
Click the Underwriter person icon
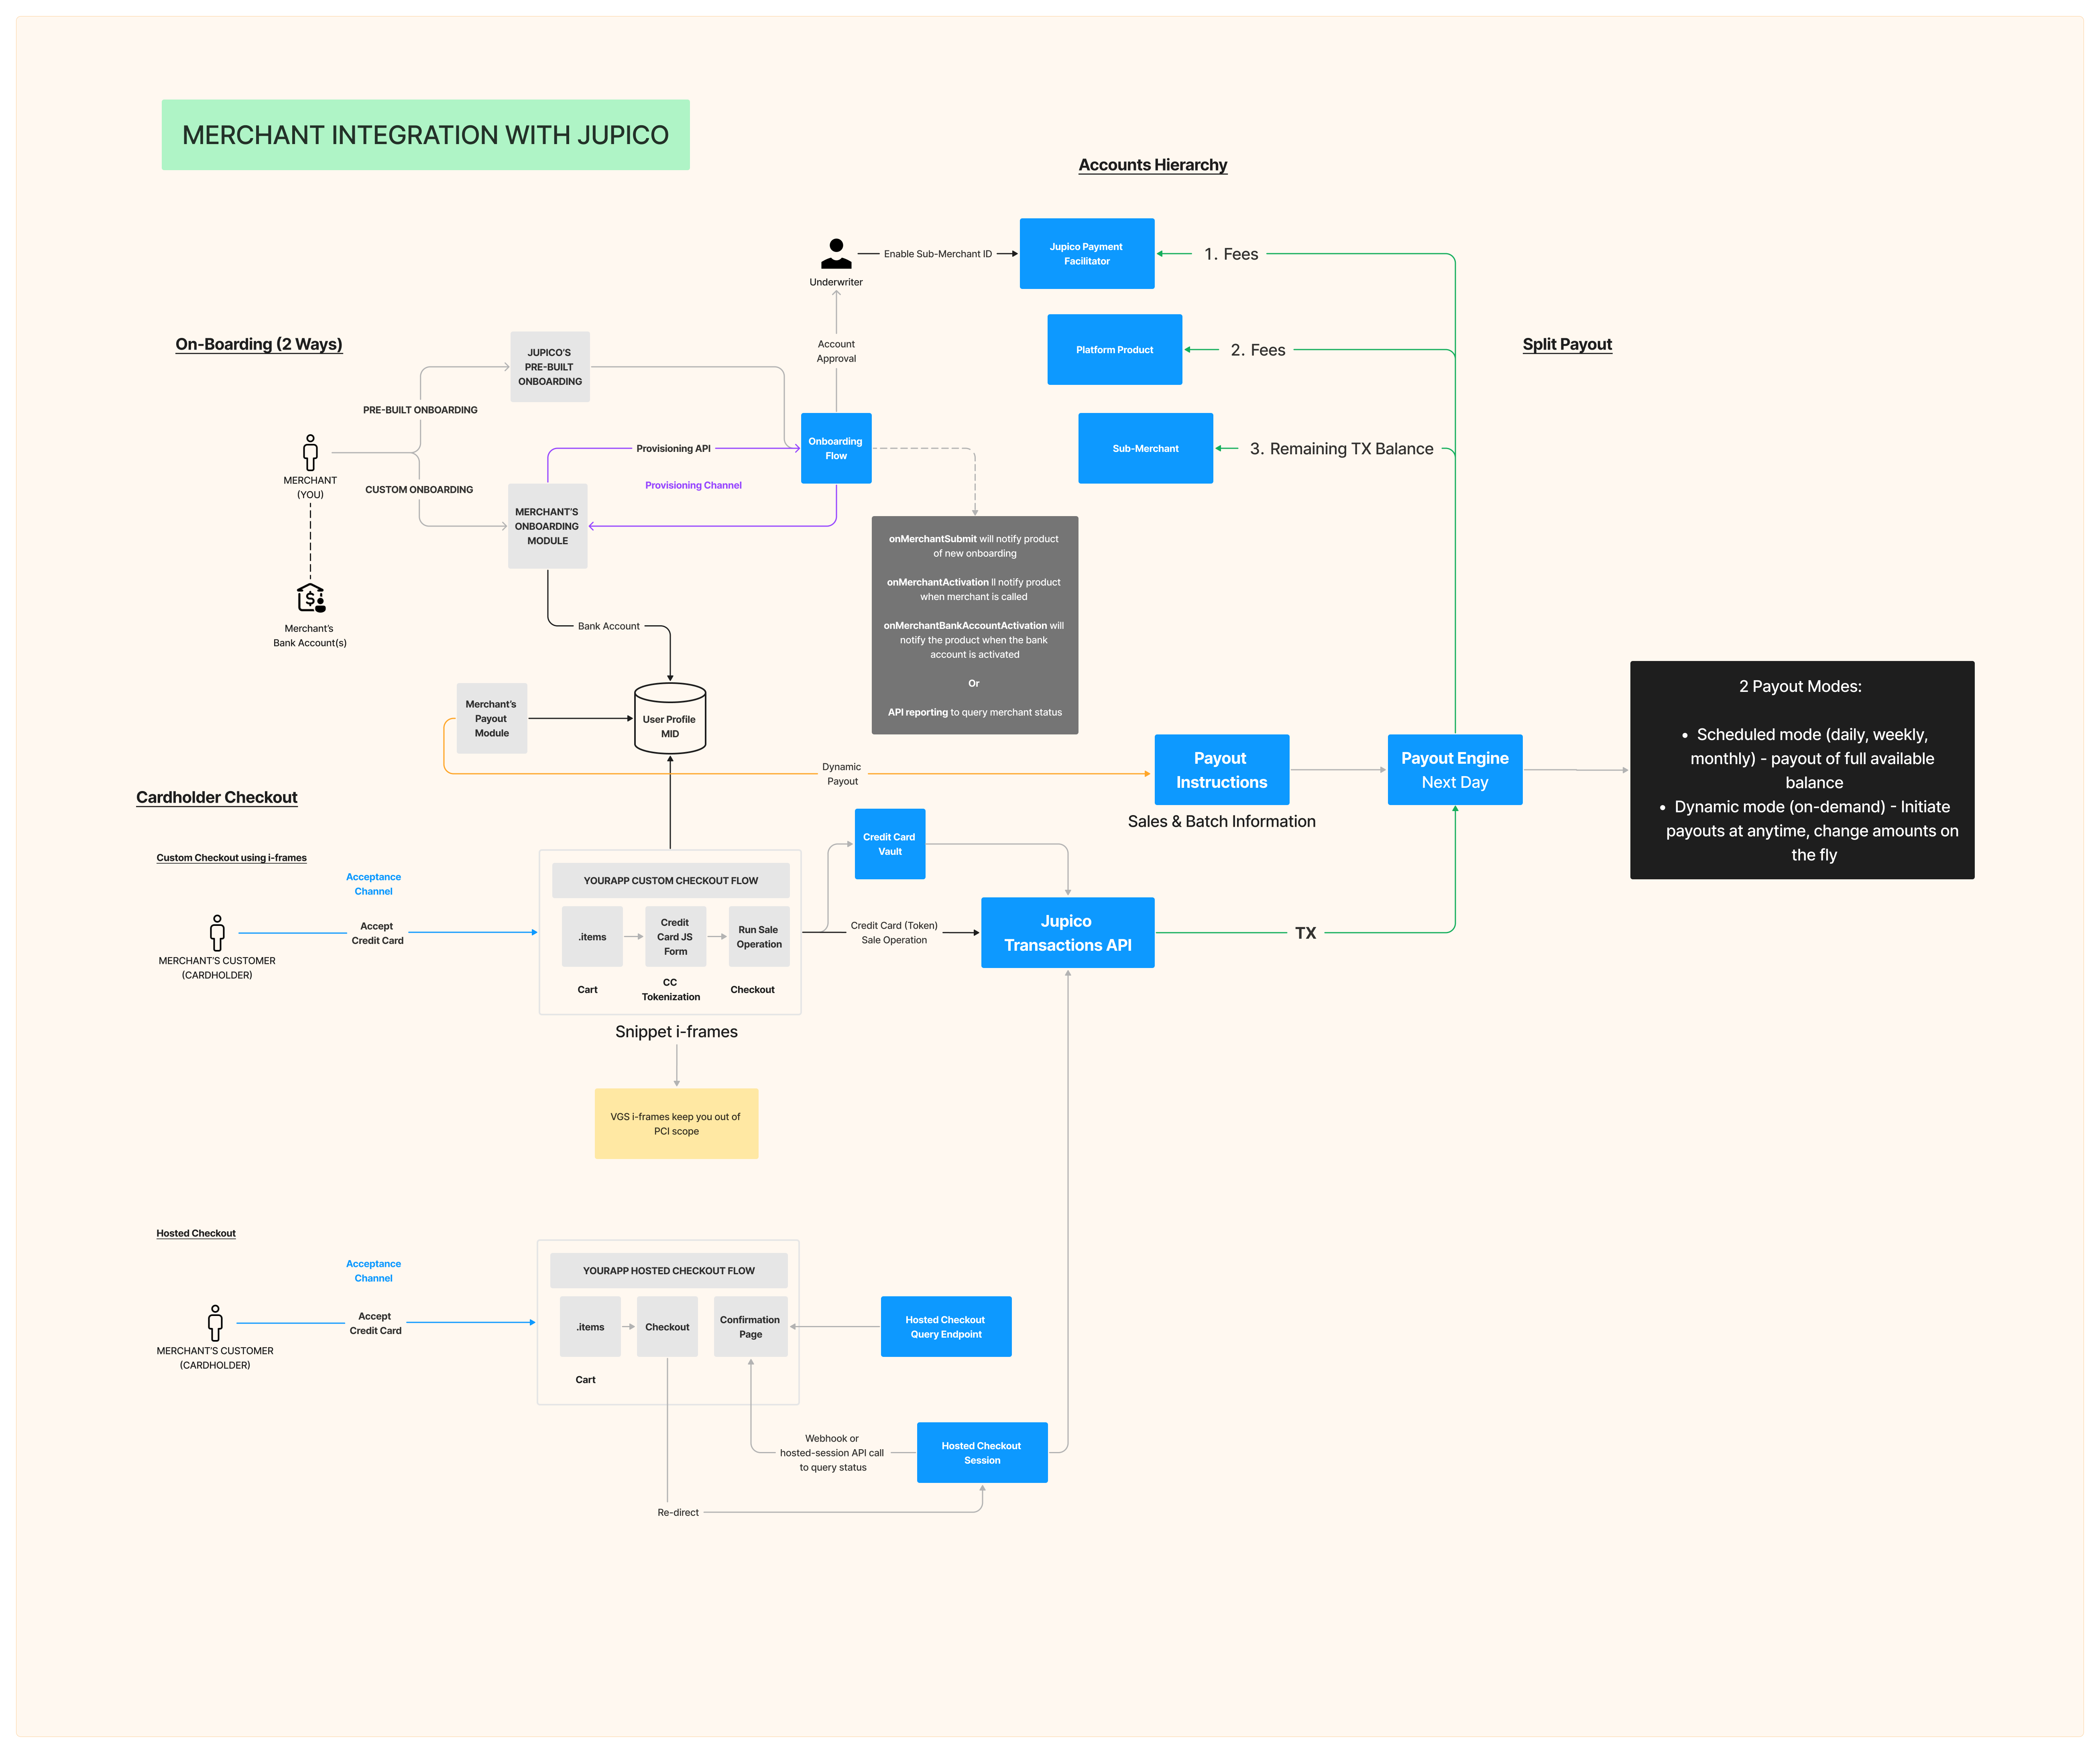point(836,254)
